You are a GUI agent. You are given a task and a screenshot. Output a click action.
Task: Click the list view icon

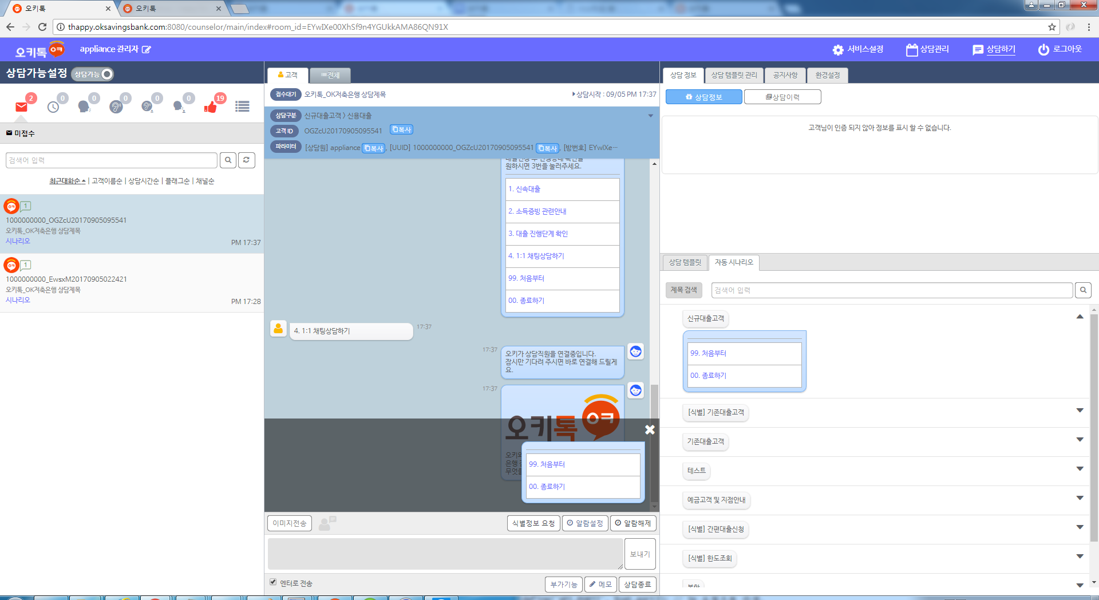(x=242, y=106)
